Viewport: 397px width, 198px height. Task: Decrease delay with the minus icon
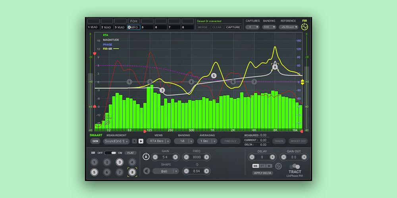252,157
